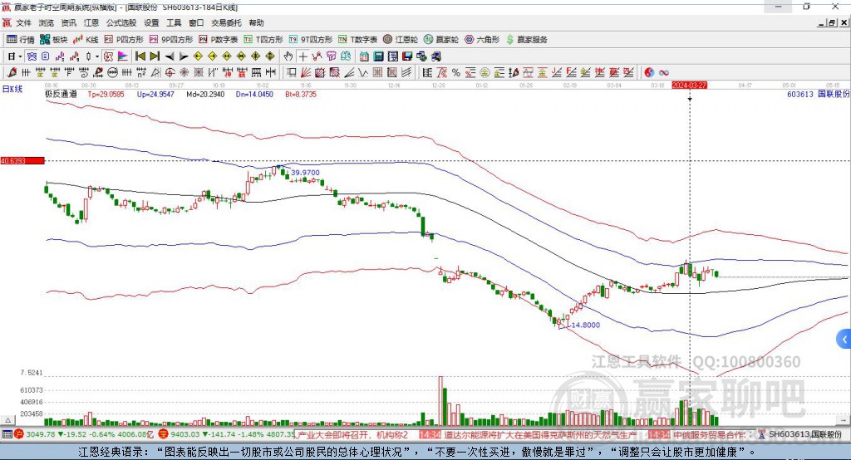This screenshot has height=460, width=851.
Task: Open the 交易委托 menu
Action: coord(226,22)
